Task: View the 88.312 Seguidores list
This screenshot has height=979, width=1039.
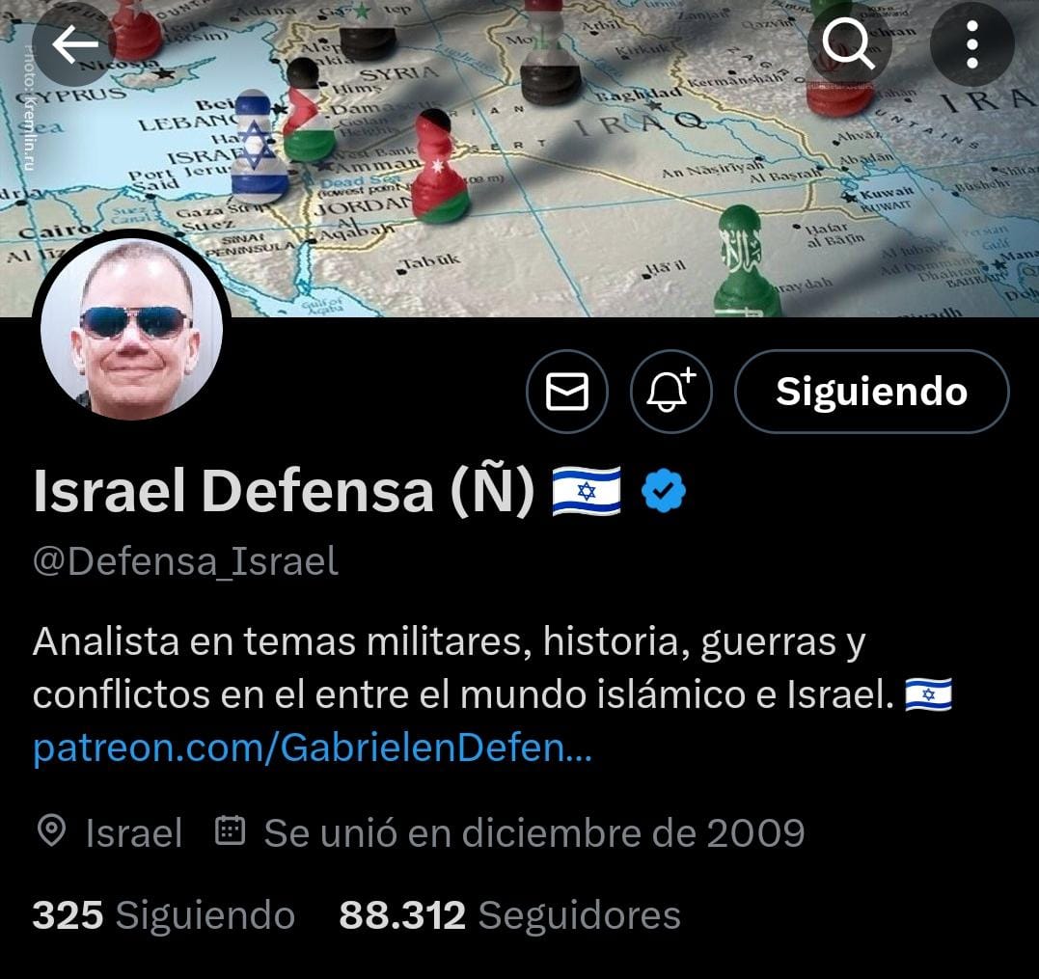Action: [x=509, y=915]
